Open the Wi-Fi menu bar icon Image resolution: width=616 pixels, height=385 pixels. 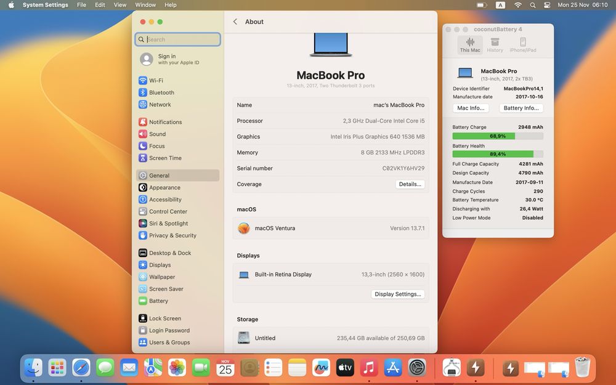pos(518,5)
